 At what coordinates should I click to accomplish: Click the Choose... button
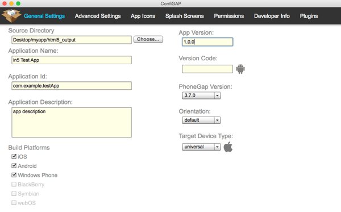(x=148, y=39)
